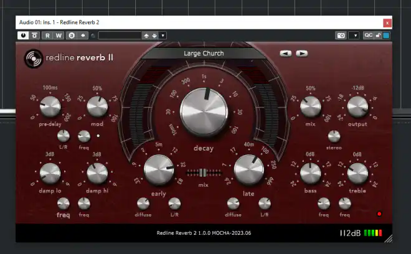Click the red indicator light bottom right

379,214
